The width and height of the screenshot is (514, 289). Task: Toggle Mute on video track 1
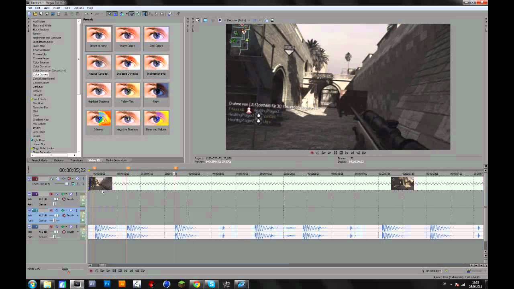pos(78,179)
